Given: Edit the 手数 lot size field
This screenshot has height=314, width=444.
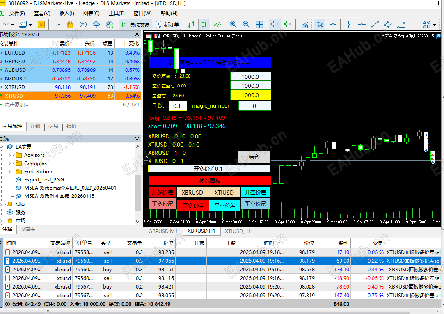Looking at the screenshot, I should tap(178, 106).
